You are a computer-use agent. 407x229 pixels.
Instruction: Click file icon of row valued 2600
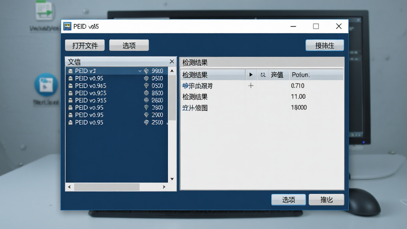pyautogui.click(x=70, y=100)
